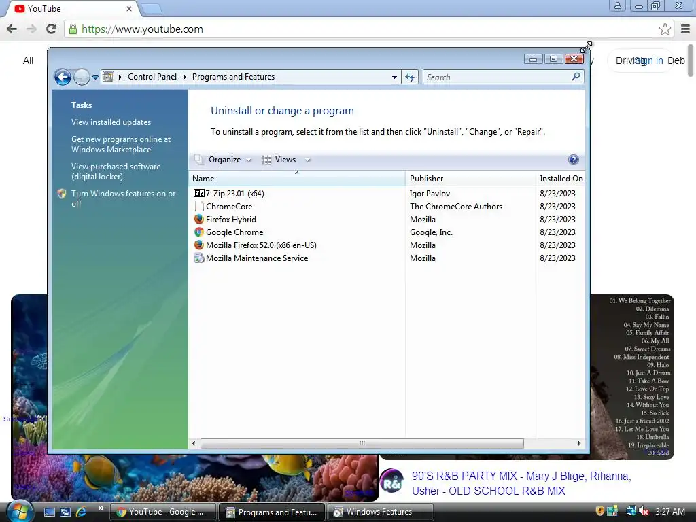Click the right scroll arrow of program list
The image size is (696, 522).
coord(579,443)
